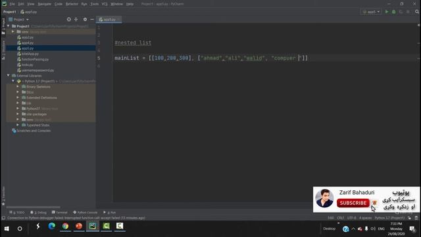This screenshot has width=421, height=237.
Task: Expand the DLLs folder
Action: coord(18,92)
